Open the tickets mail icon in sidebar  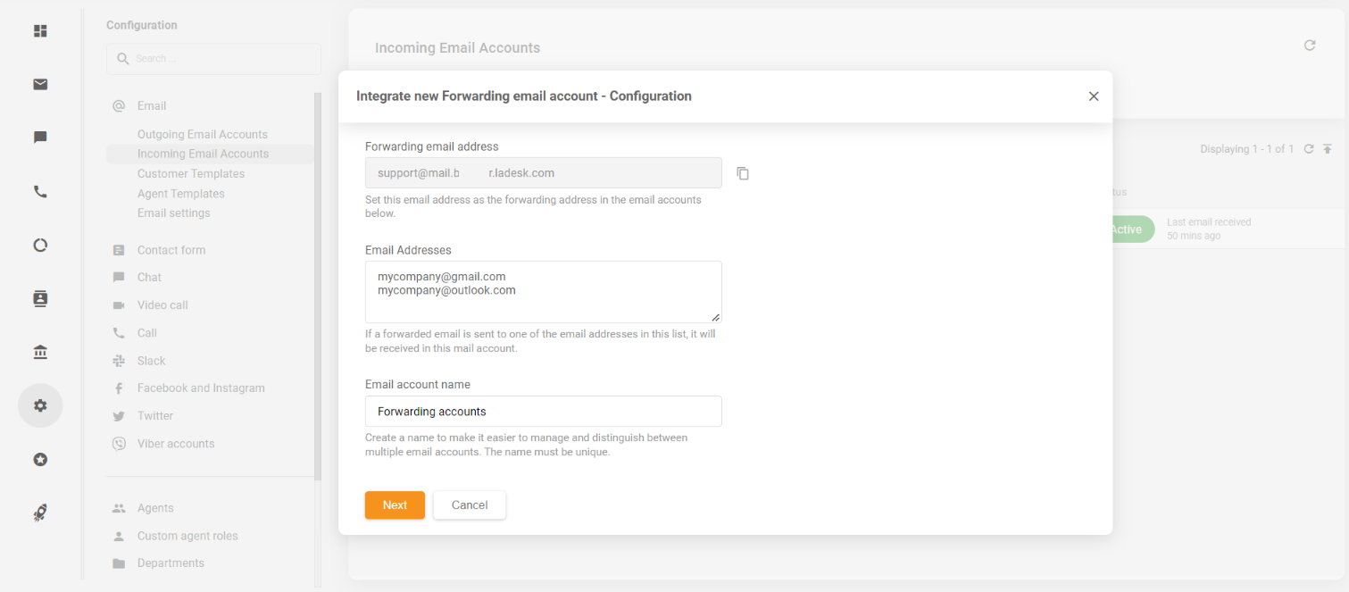pos(40,84)
